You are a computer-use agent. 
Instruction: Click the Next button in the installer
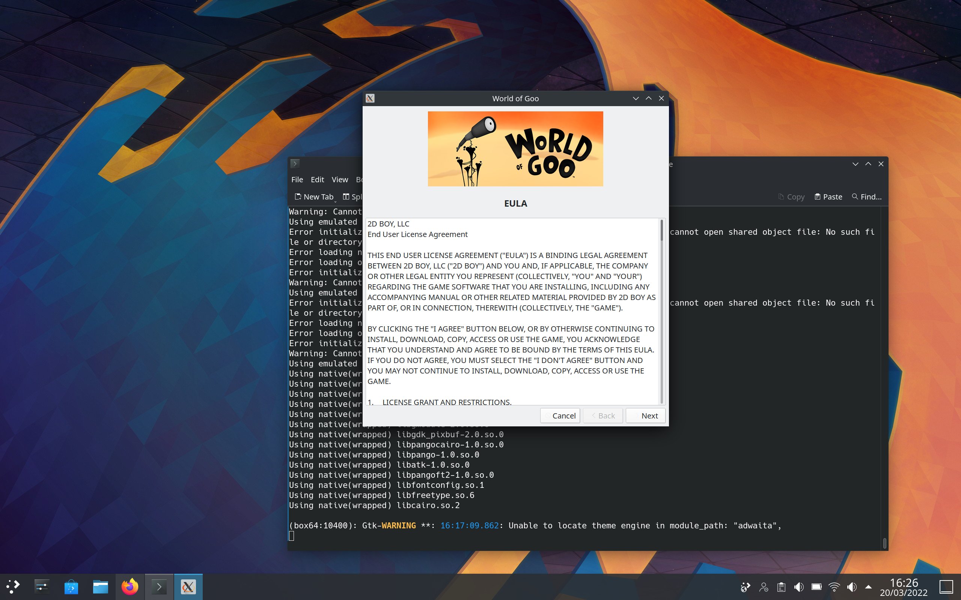[x=645, y=415]
